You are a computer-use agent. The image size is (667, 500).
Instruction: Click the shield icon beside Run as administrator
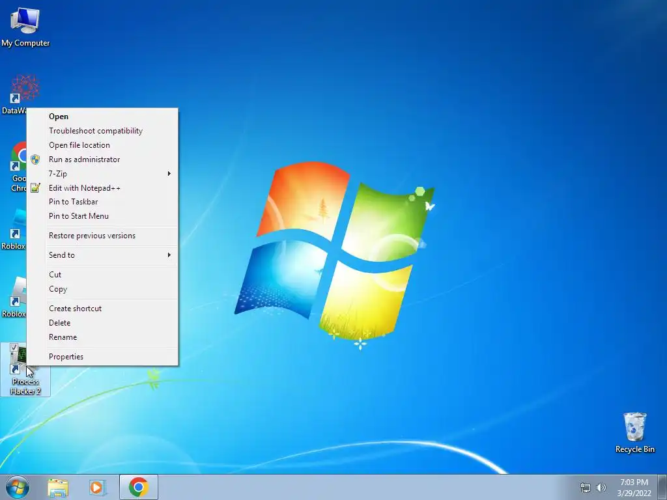[35, 160]
